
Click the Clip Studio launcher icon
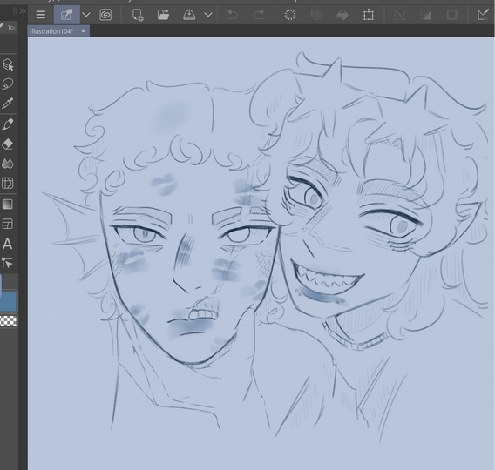tap(105, 15)
